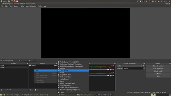171x96 pixels.
Task: Undock the Scene Transitions panel
Action: [144, 63]
